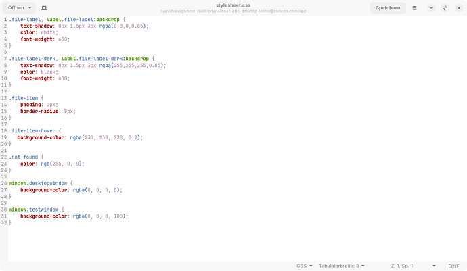467x271 pixels.
Task: Maximize the text editor window
Action: [x=445, y=7]
